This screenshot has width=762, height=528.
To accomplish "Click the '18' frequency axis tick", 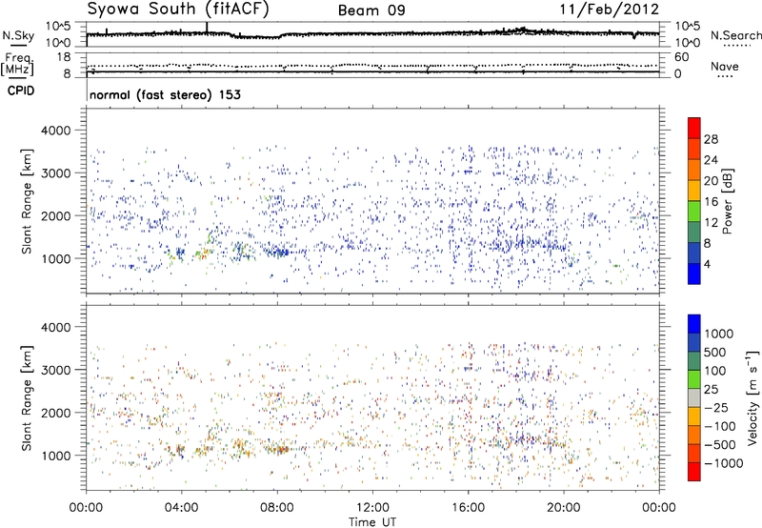I will (64, 57).
